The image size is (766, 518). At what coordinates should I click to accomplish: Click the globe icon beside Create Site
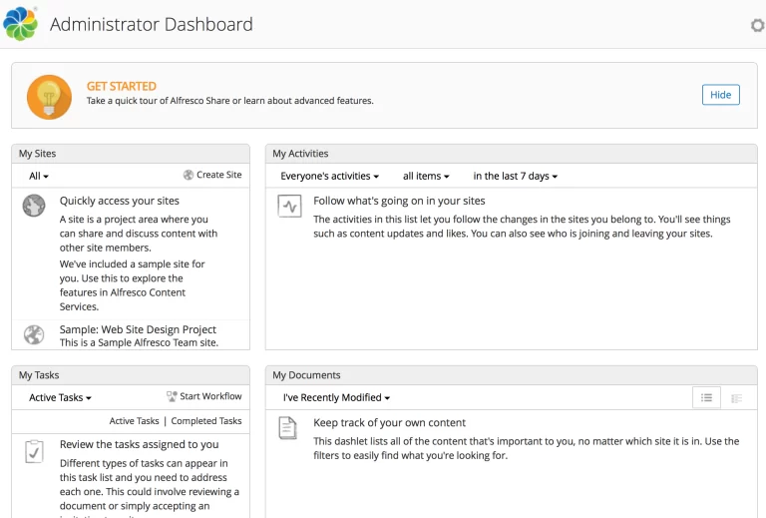(189, 175)
